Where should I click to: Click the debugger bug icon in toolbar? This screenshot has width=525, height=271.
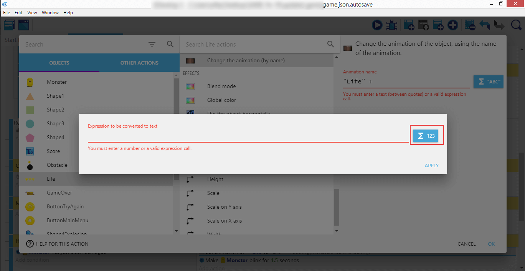pyautogui.click(x=391, y=25)
